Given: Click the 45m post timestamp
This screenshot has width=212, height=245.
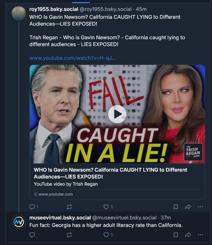Looking at the screenshot, I should [x=141, y=9].
